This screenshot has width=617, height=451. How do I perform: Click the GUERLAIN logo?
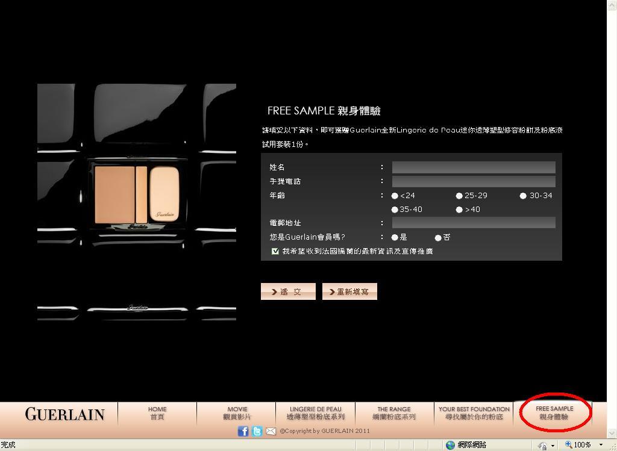tap(65, 414)
